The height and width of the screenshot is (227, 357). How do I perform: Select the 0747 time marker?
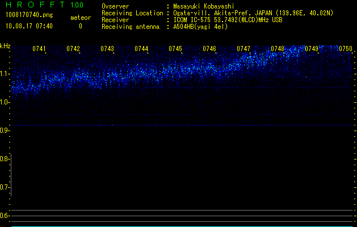[243, 49]
